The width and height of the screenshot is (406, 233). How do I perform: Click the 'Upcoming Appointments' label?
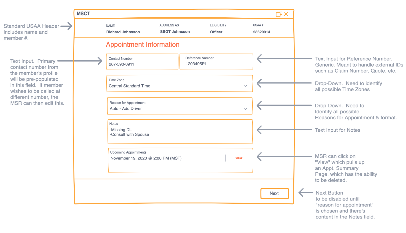(x=128, y=152)
